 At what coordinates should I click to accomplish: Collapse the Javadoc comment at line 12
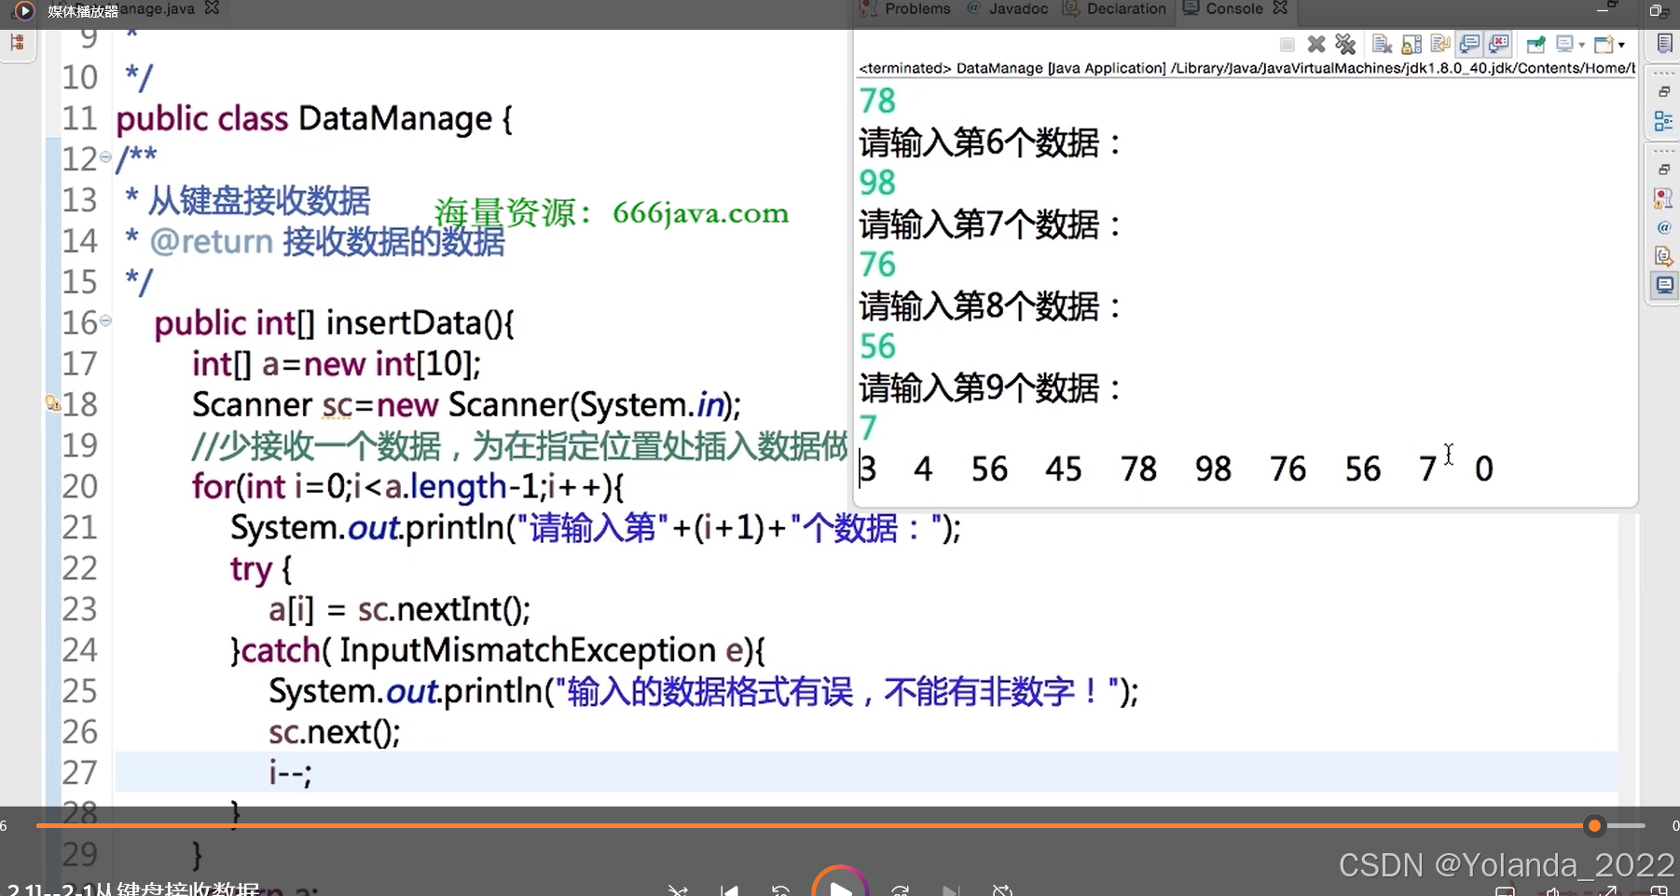click(x=105, y=156)
